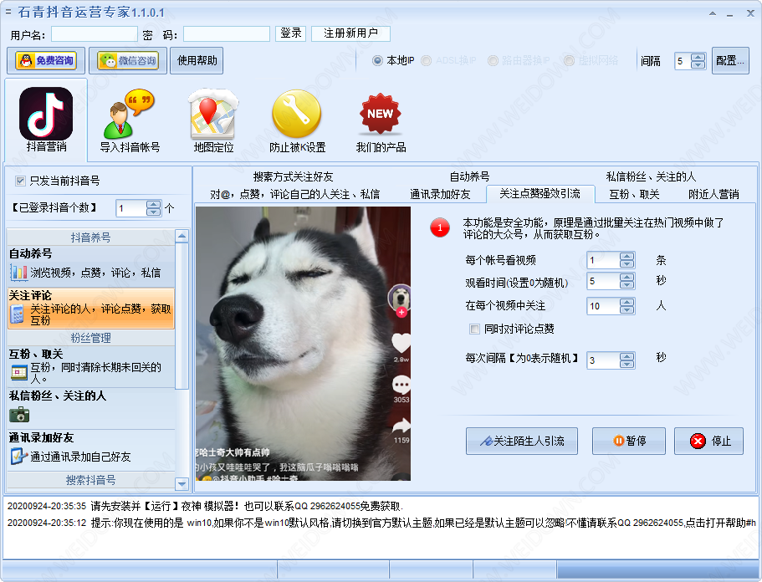Viewport: 762px width, 582px height.
Task: Select the ADSL换IP radio button
Action: pos(427,61)
